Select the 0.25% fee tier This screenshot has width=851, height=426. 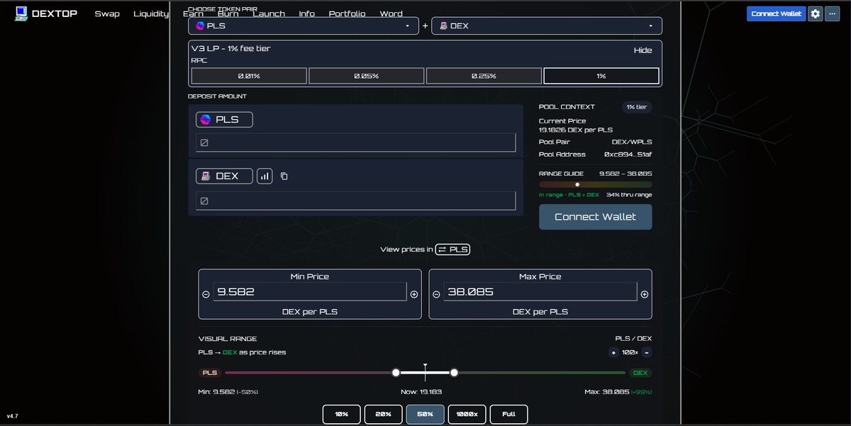484,76
